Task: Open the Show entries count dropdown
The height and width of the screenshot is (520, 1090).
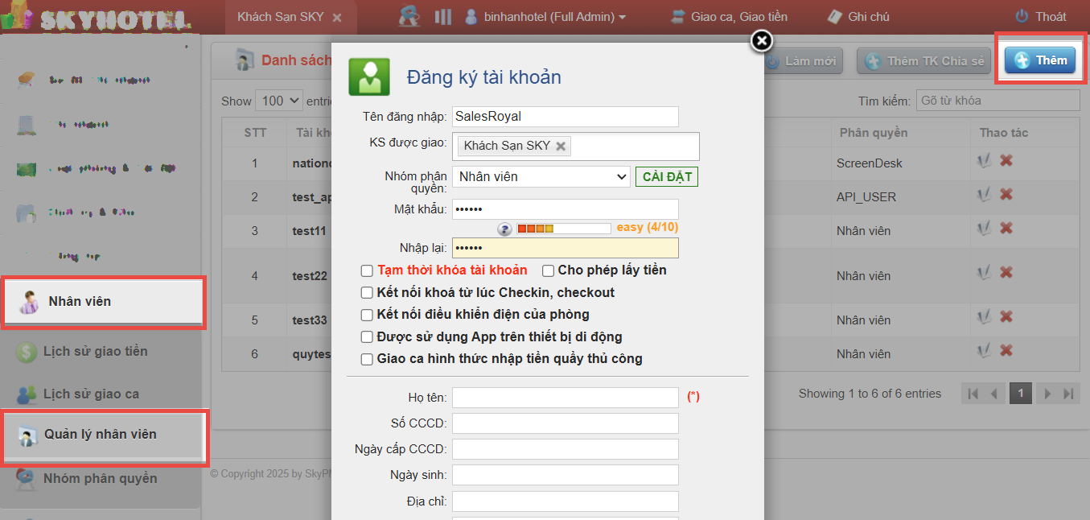Action: (x=279, y=101)
